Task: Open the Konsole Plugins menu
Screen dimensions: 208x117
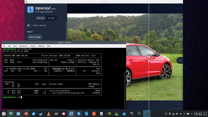Action: point(33,46)
